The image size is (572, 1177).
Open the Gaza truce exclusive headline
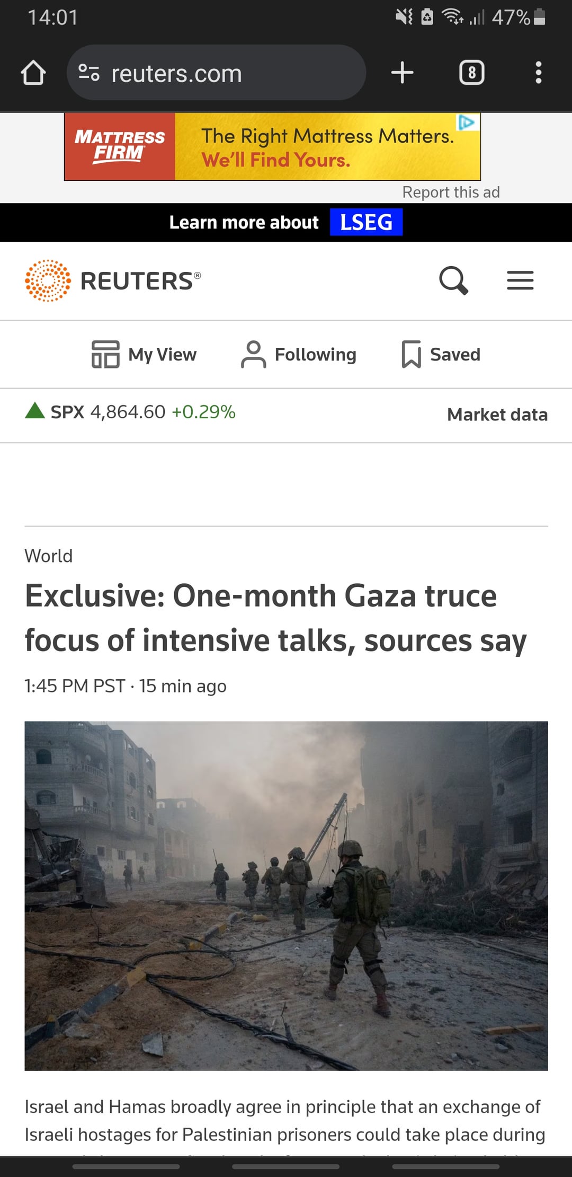click(x=275, y=618)
